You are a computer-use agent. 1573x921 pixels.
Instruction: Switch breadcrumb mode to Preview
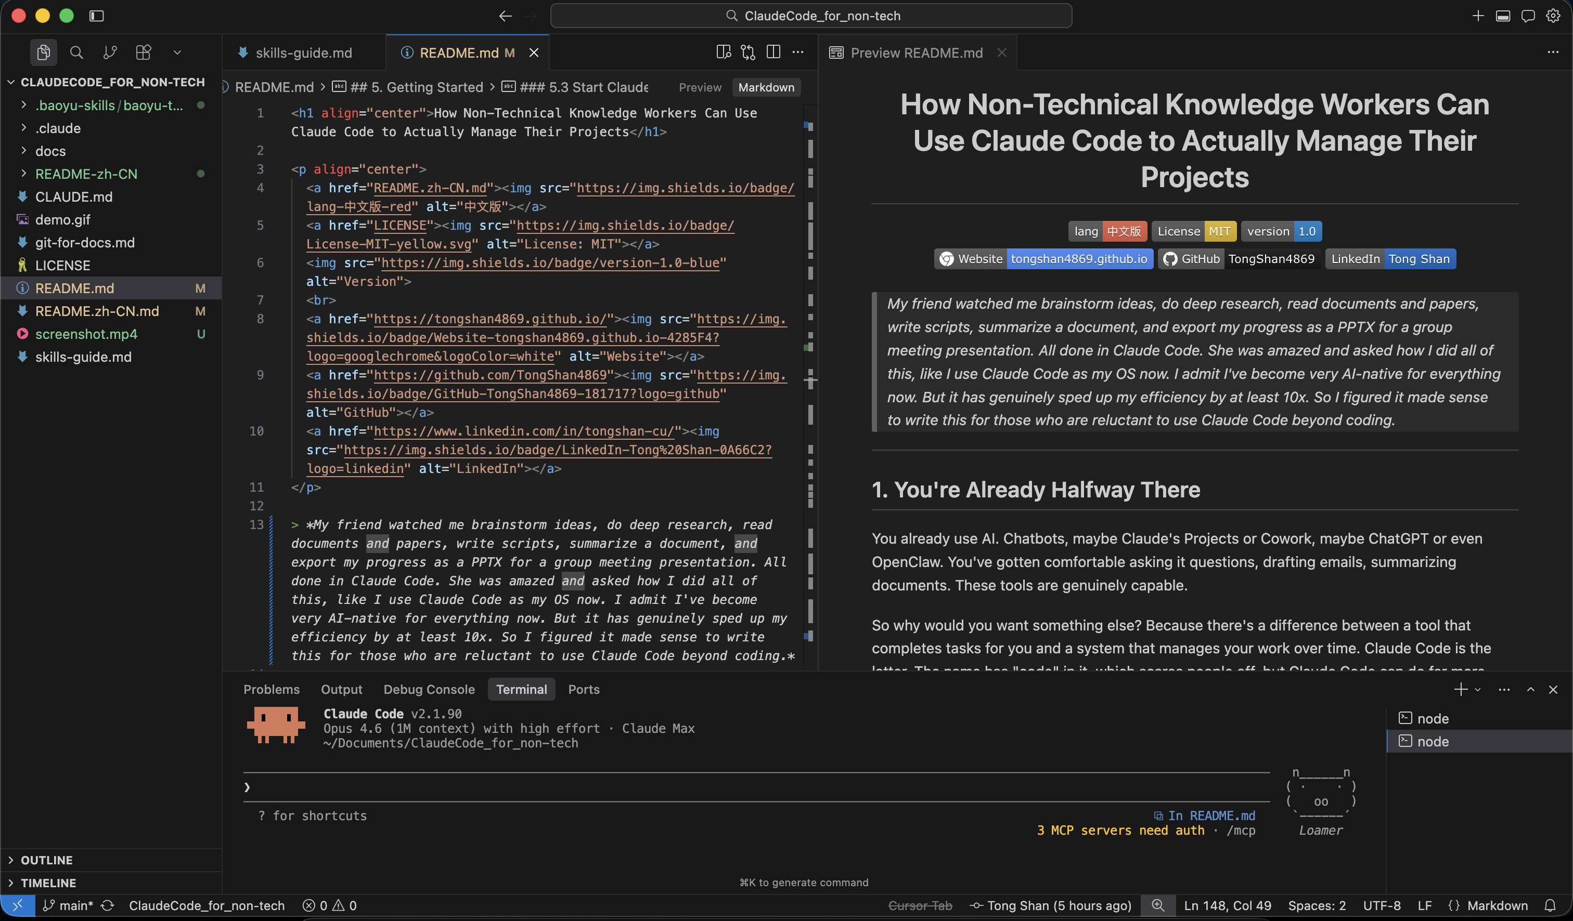pos(699,87)
